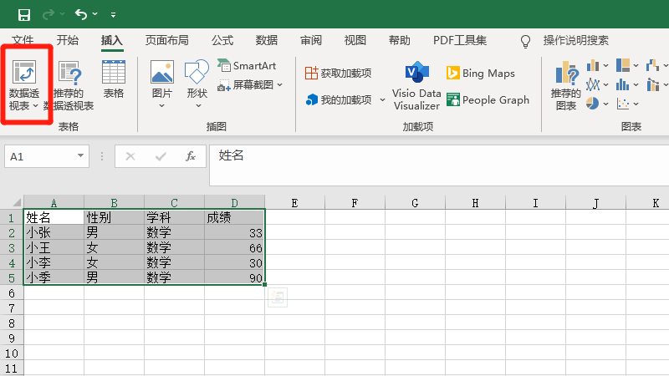Image resolution: width=669 pixels, height=376 pixels.
Task: Expand the Shapes (形状) dropdown
Action: [x=198, y=105]
